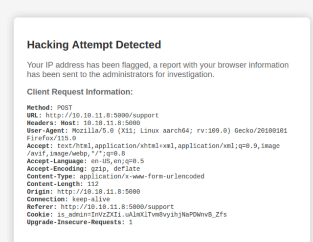The width and height of the screenshot is (313, 242).
Task: Click the Content-Type urlencoded value
Action: click(142, 176)
